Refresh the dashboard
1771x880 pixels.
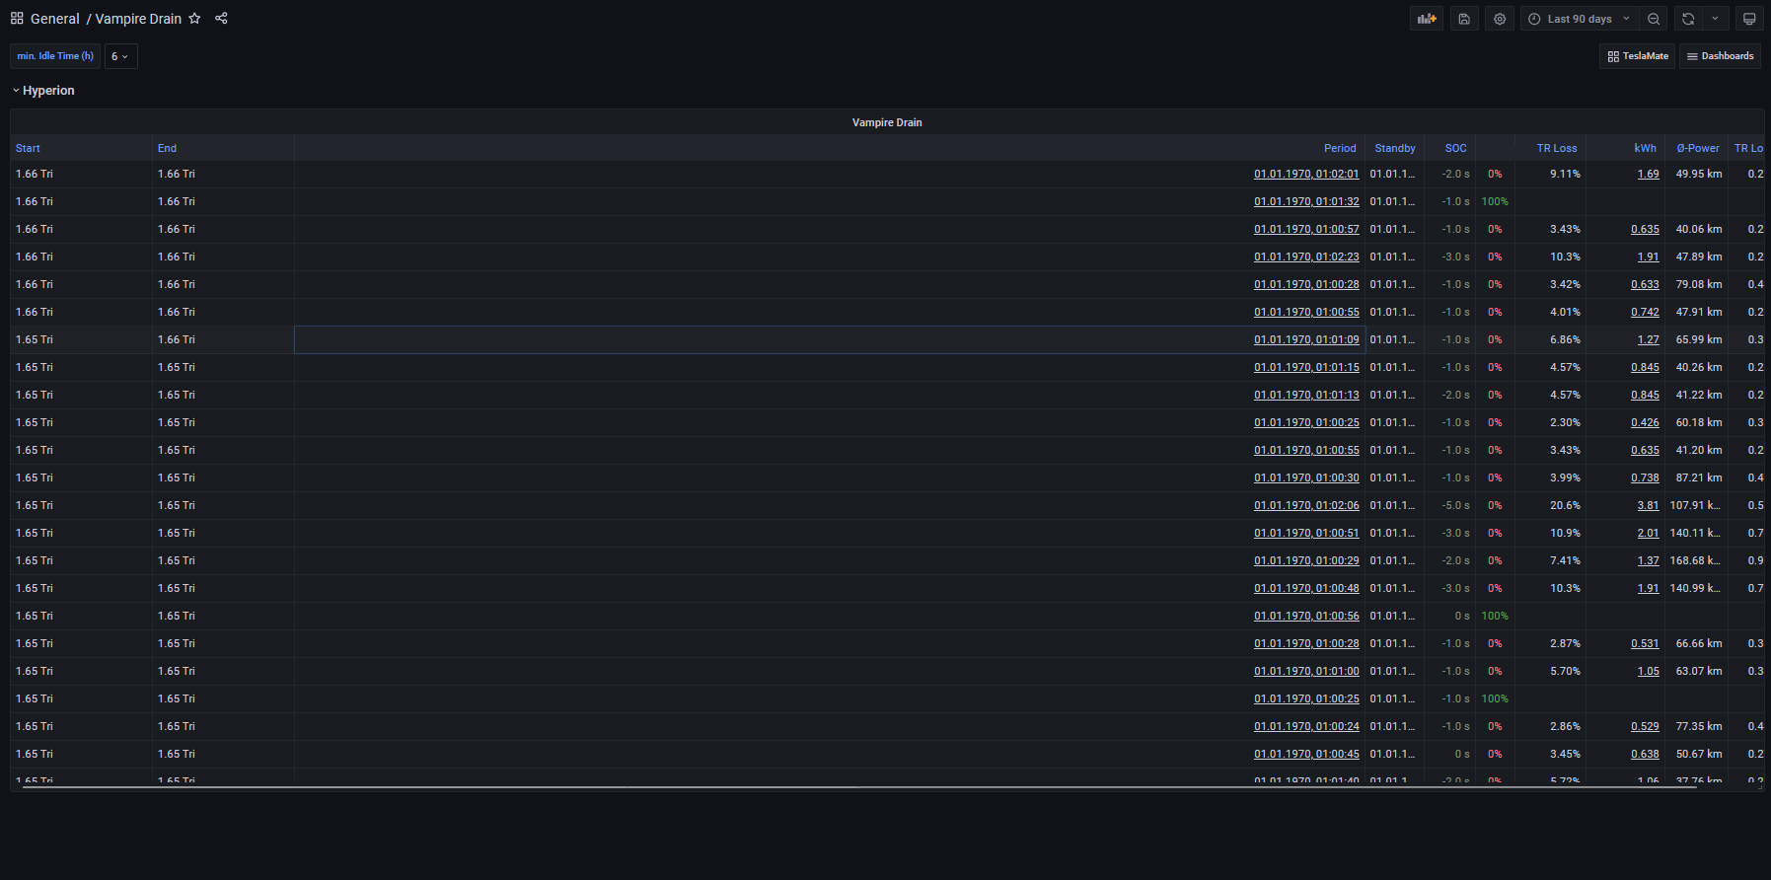pyautogui.click(x=1688, y=19)
